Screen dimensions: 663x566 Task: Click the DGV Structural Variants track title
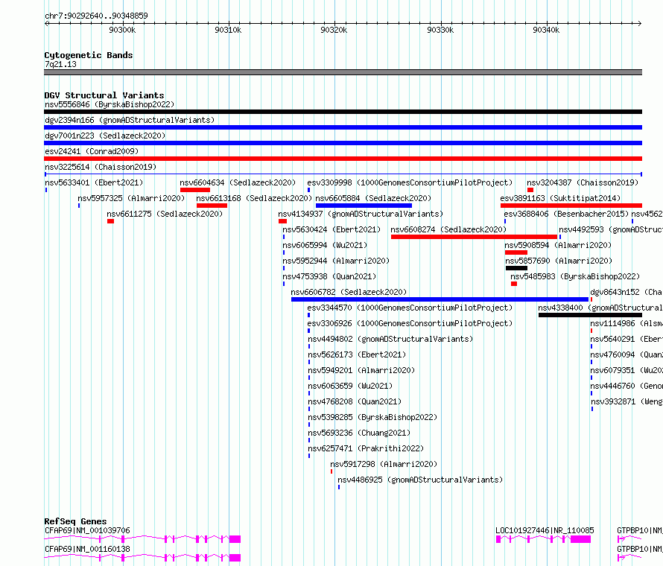click(x=104, y=95)
